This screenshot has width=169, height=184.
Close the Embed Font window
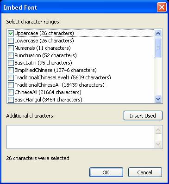162,7
